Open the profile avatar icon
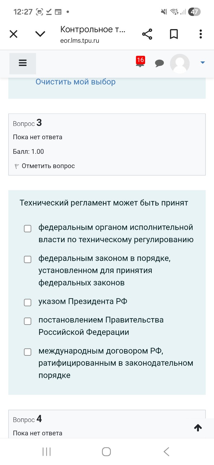Screen dimensions: 214x465 click(x=180, y=64)
